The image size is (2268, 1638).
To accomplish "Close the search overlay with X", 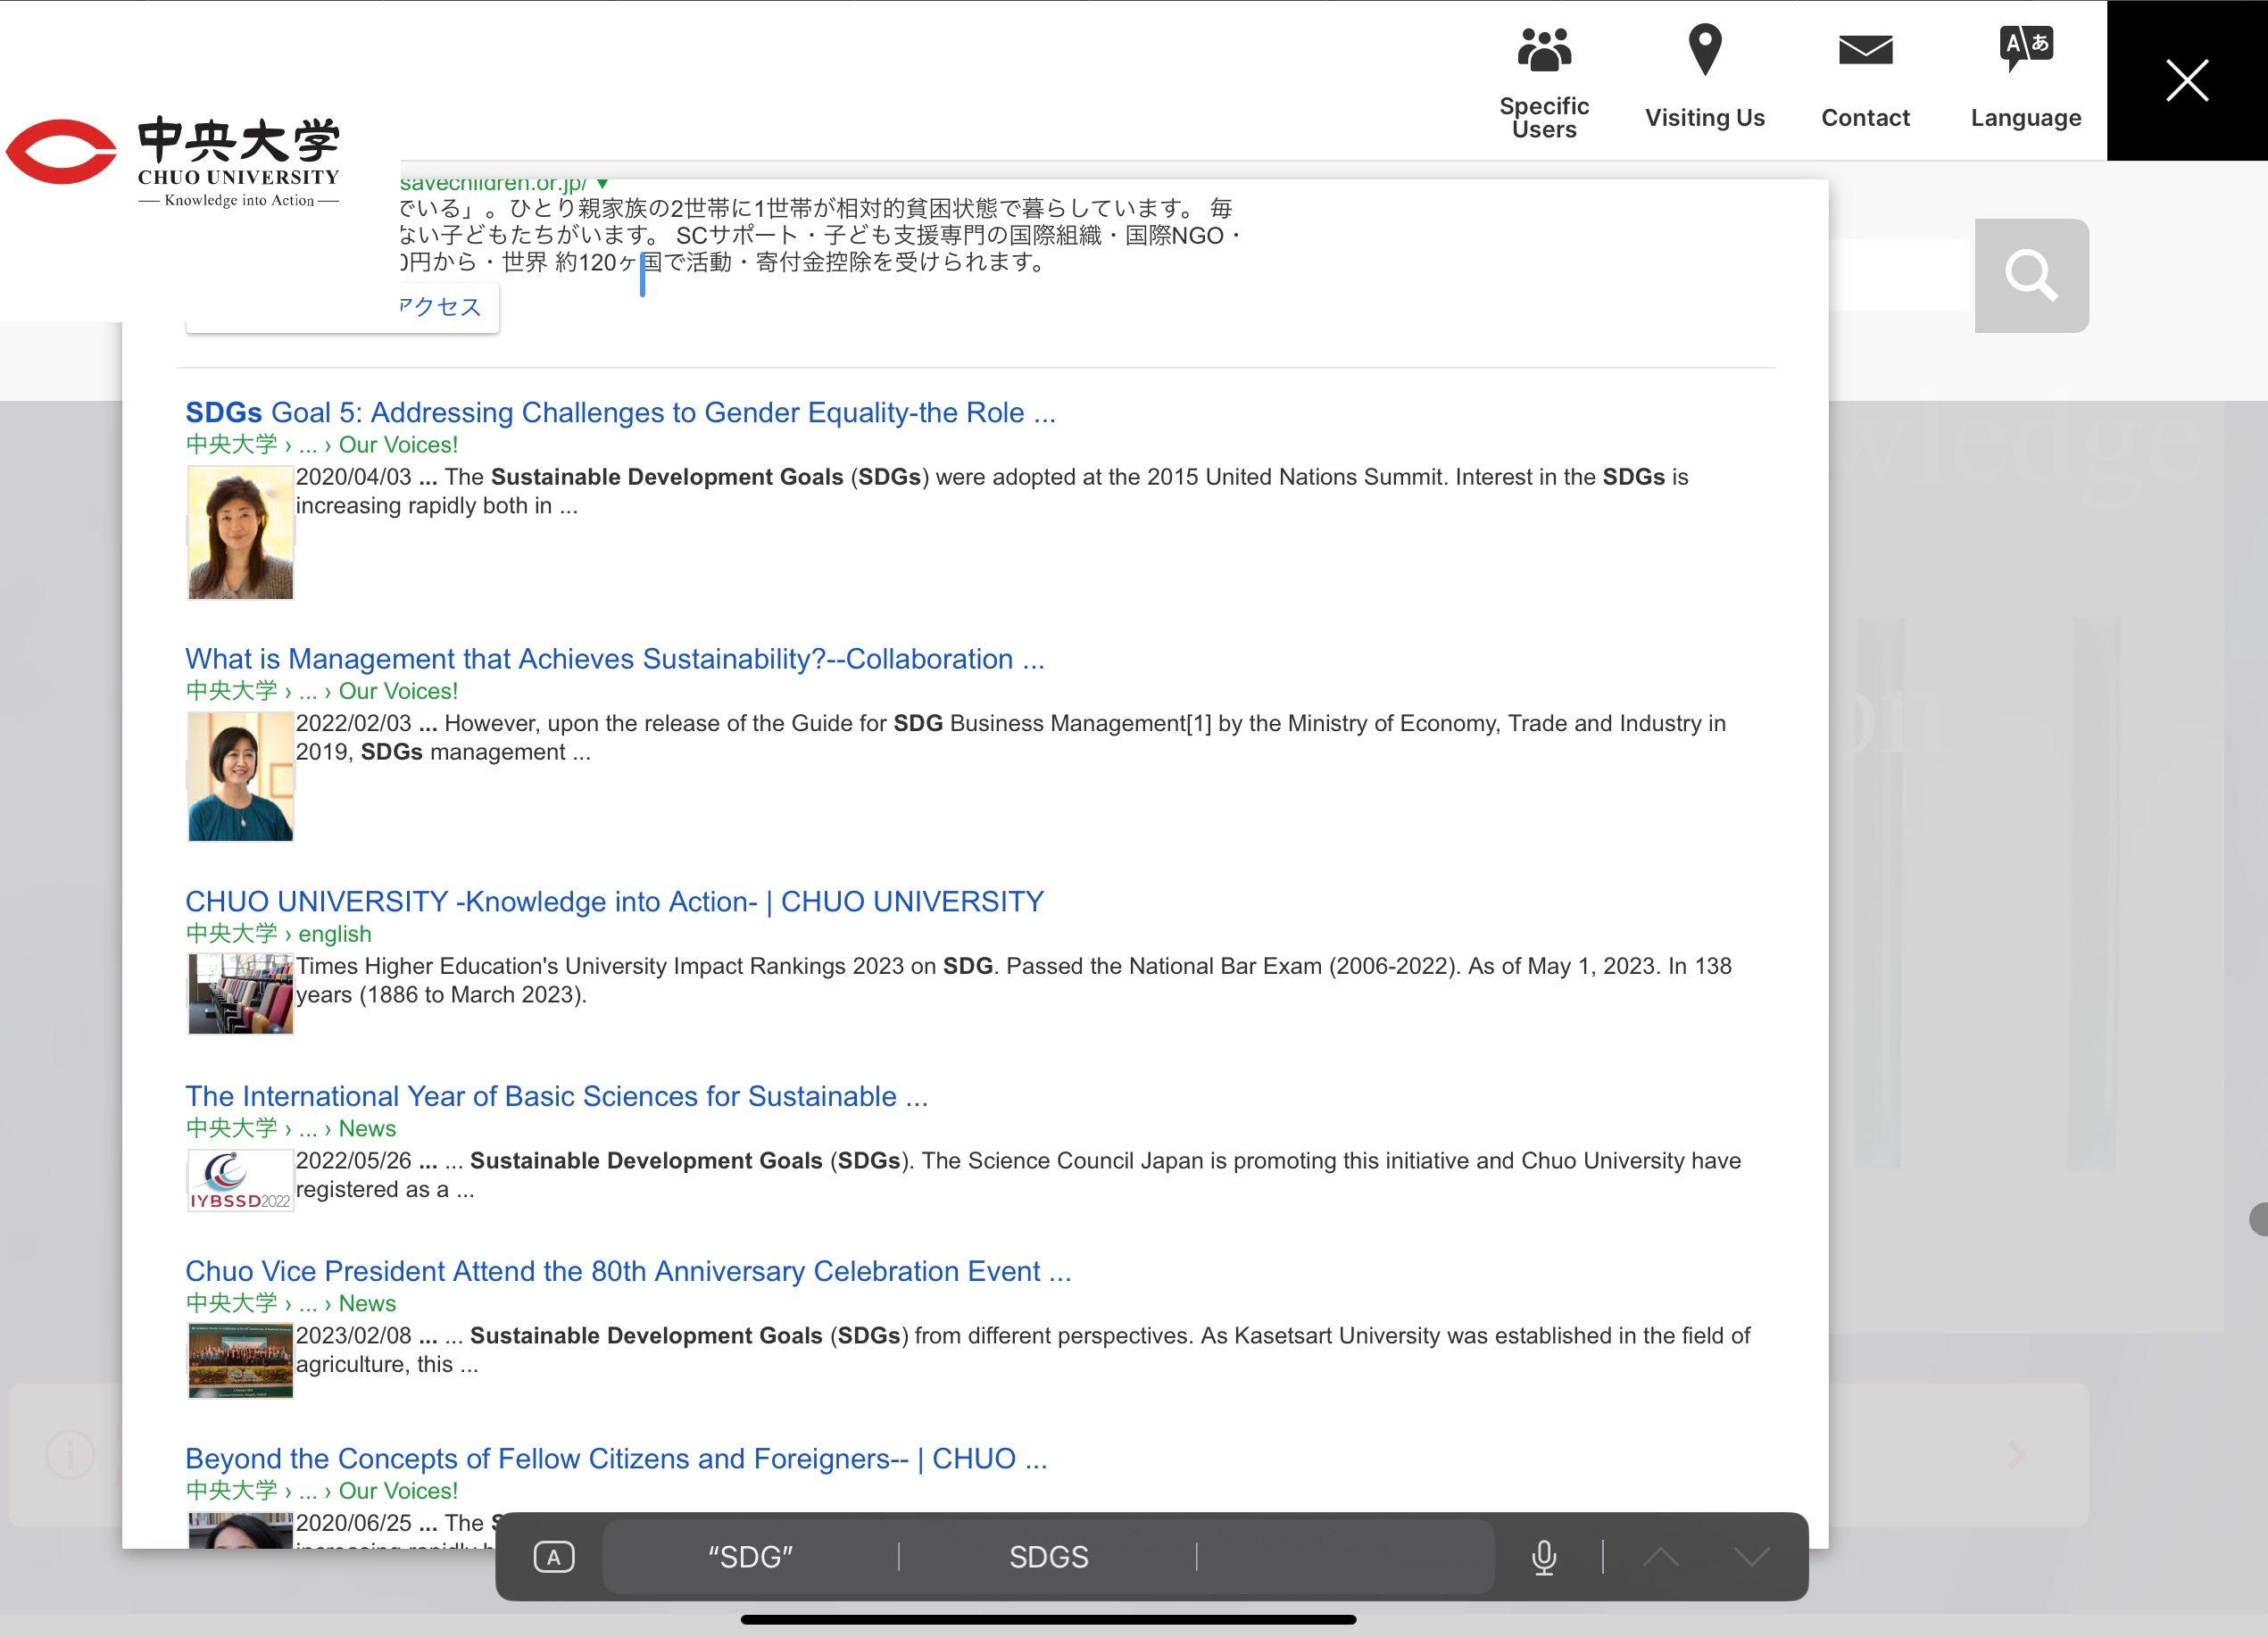I will coord(2187,80).
